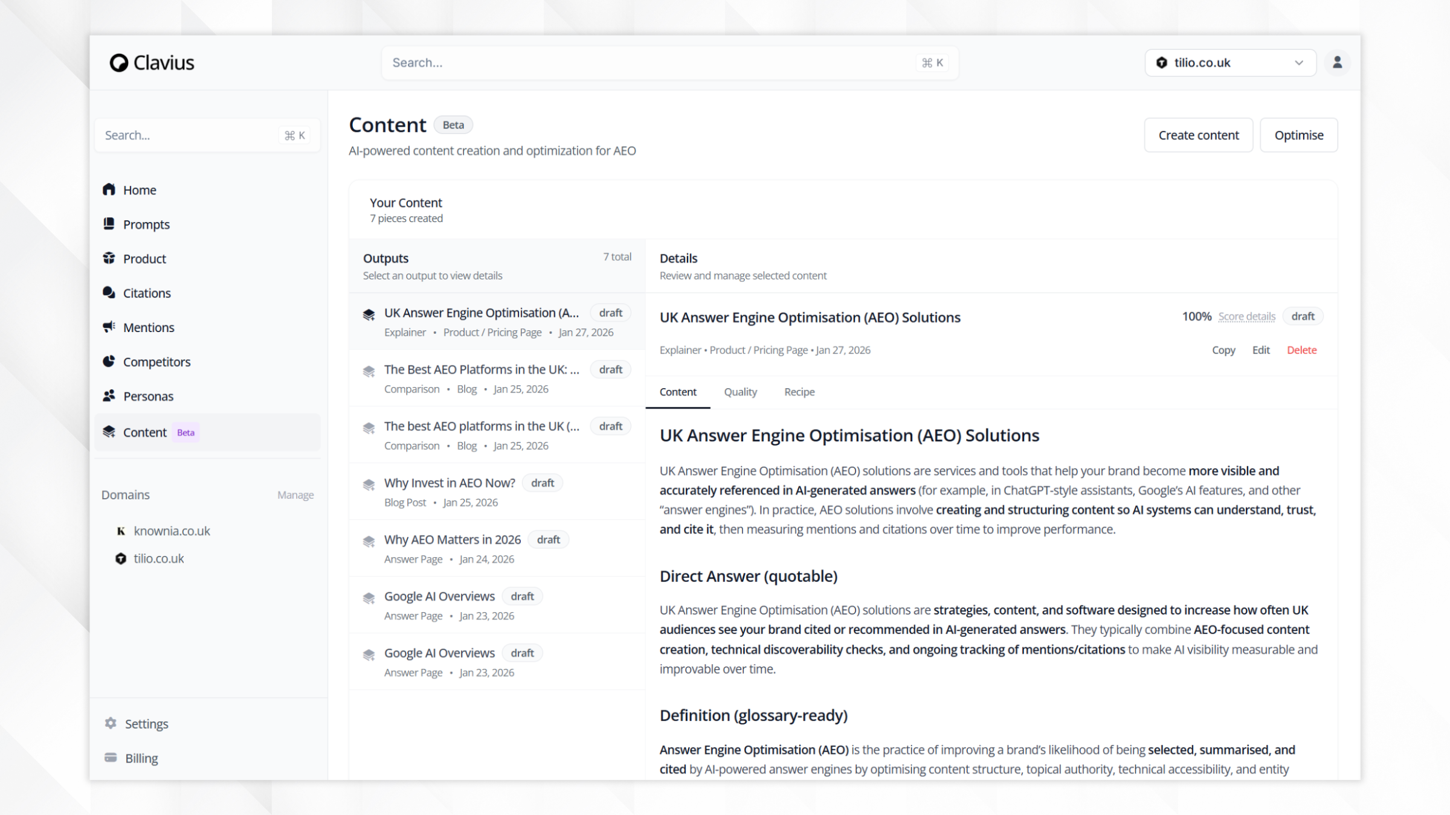Open the user profile avatar icon
Screen dimensions: 1450x815
click(1337, 62)
